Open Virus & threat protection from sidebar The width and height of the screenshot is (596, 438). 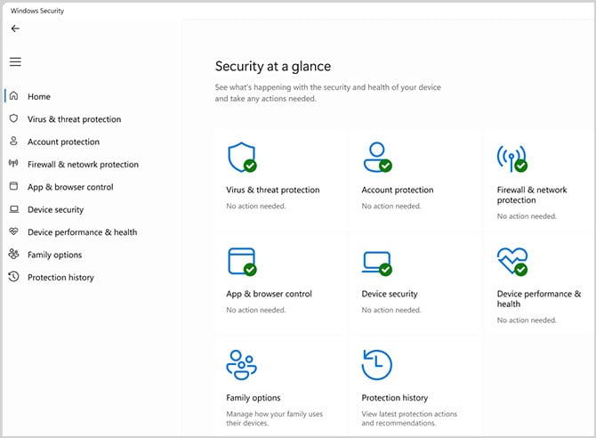74,119
